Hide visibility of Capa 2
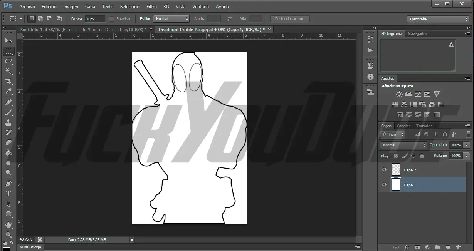 pos(384,169)
